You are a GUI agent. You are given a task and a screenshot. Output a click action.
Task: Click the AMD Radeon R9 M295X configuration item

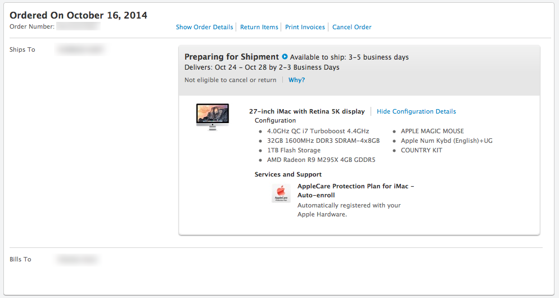pyautogui.click(x=321, y=160)
